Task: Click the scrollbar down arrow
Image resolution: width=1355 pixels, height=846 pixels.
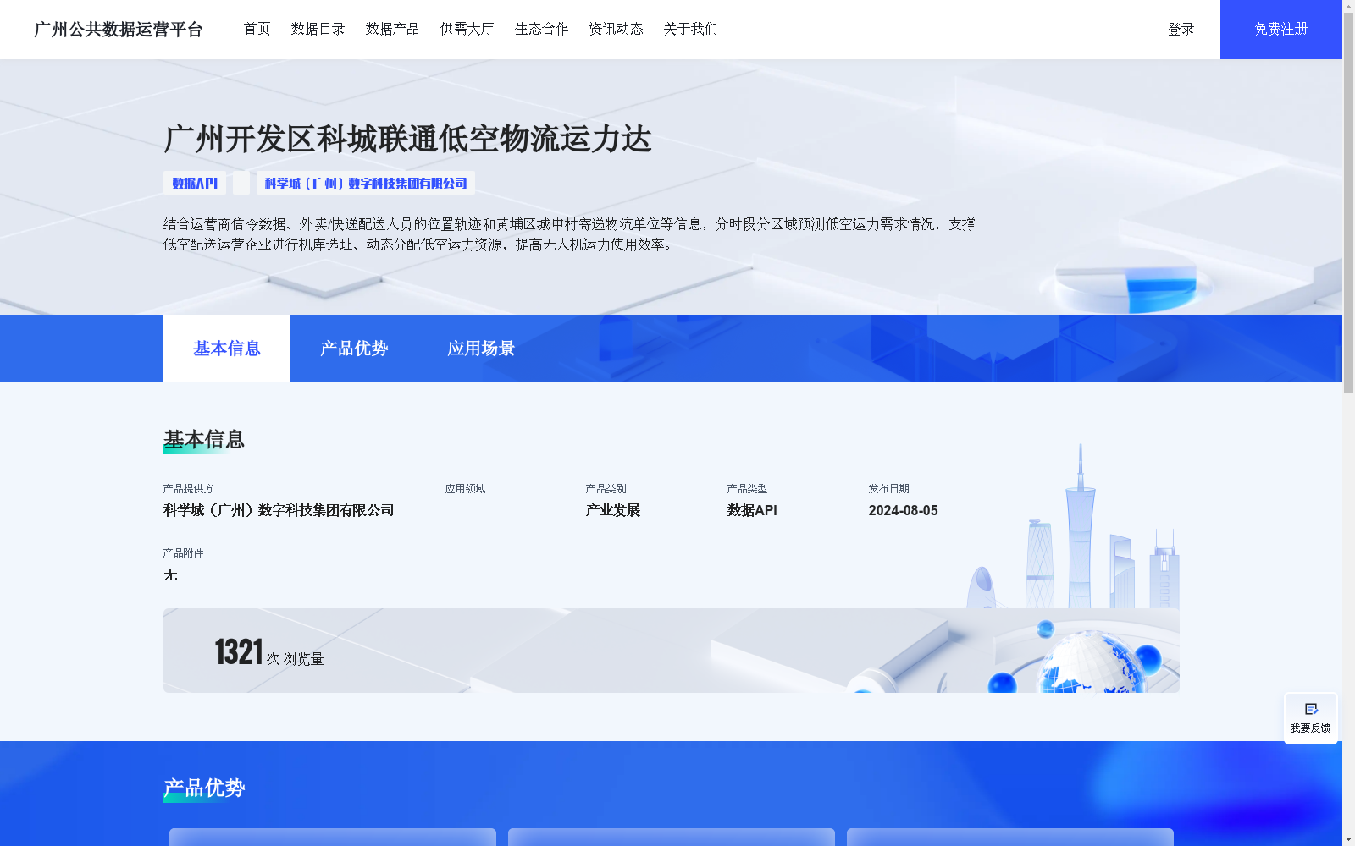Action: point(1348,839)
